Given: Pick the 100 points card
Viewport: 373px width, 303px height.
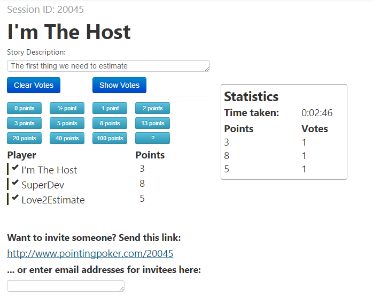Looking at the screenshot, I should (x=110, y=138).
